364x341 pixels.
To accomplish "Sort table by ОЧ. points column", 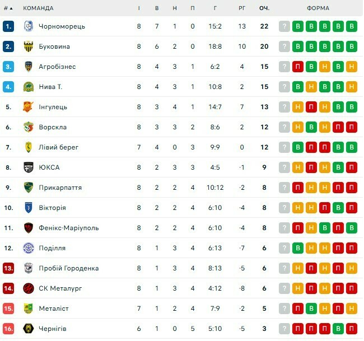I will coord(264,8).
